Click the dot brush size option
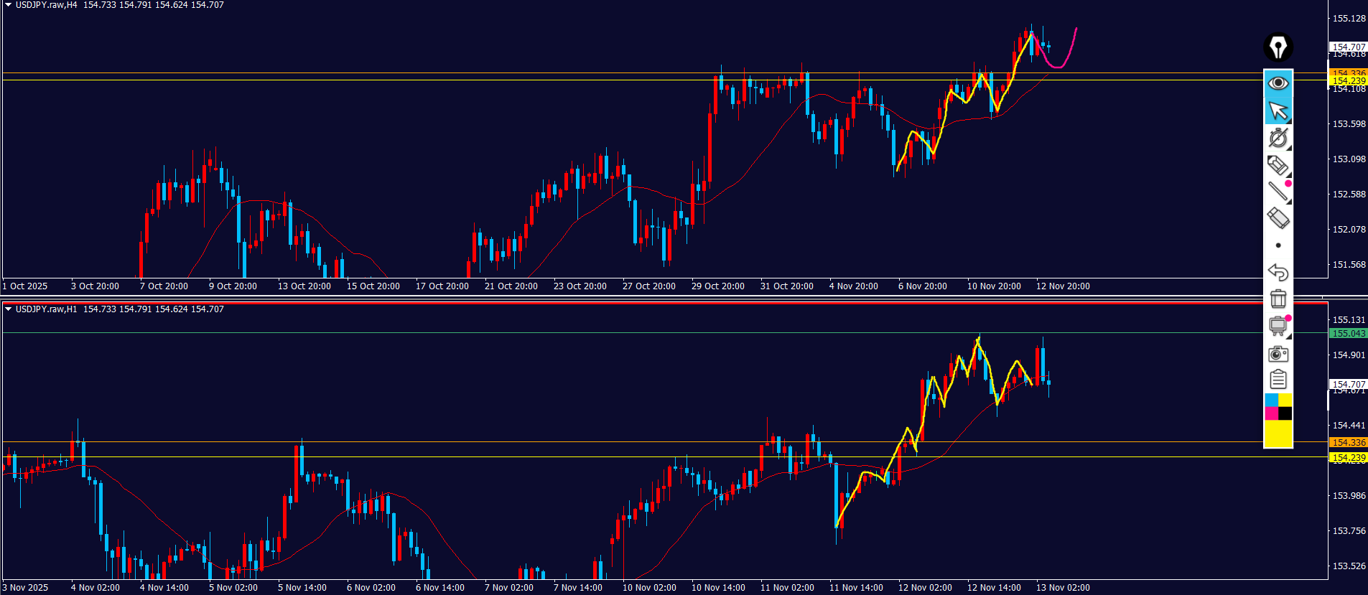1368x595 pixels. point(1278,245)
